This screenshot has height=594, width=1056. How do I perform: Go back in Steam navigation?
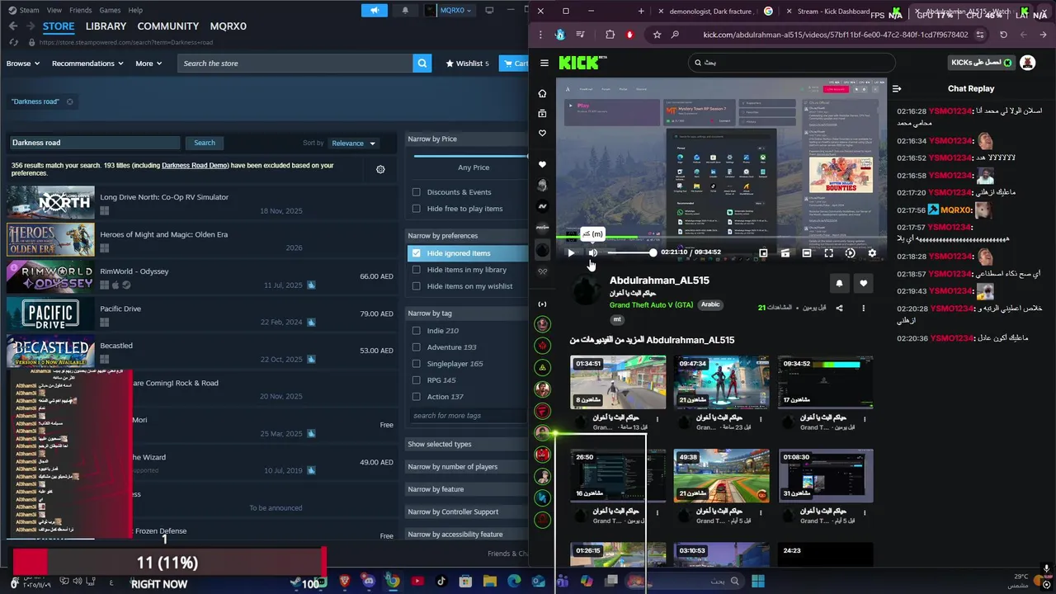(x=12, y=26)
